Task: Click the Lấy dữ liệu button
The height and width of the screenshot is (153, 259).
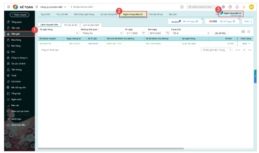Action: click(220, 33)
